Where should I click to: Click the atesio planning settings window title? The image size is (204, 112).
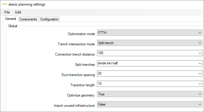pos(27,4)
